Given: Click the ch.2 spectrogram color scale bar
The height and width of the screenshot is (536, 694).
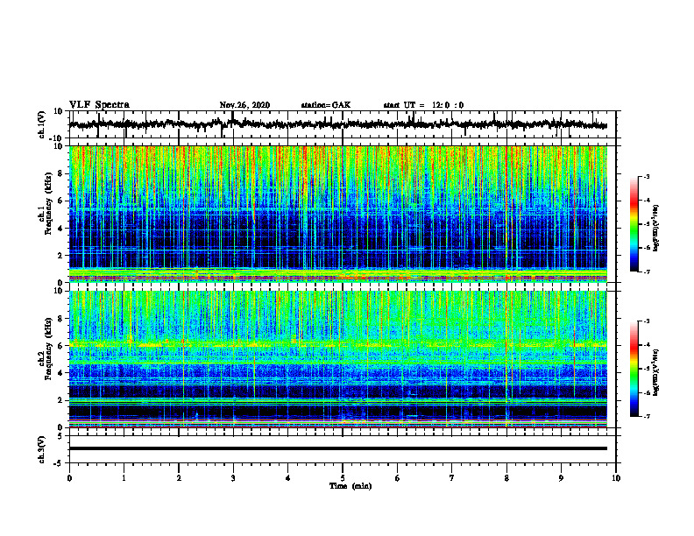Looking at the screenshot, I should [634, 369].
